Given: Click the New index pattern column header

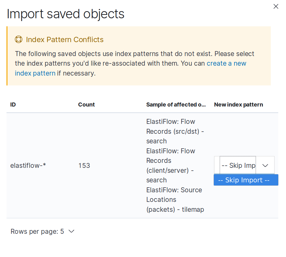Looking at the screenshot, I should tap(238, 105).
